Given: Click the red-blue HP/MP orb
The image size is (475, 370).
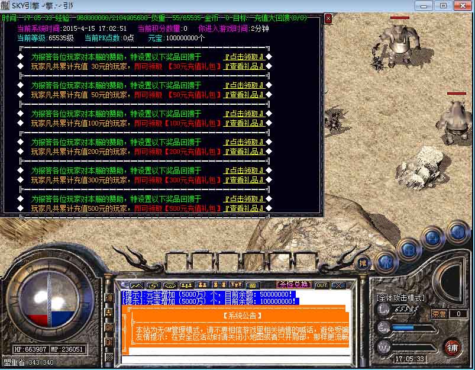Looking at the screenshot, I should pyautogui.click(x=49, y=299).
